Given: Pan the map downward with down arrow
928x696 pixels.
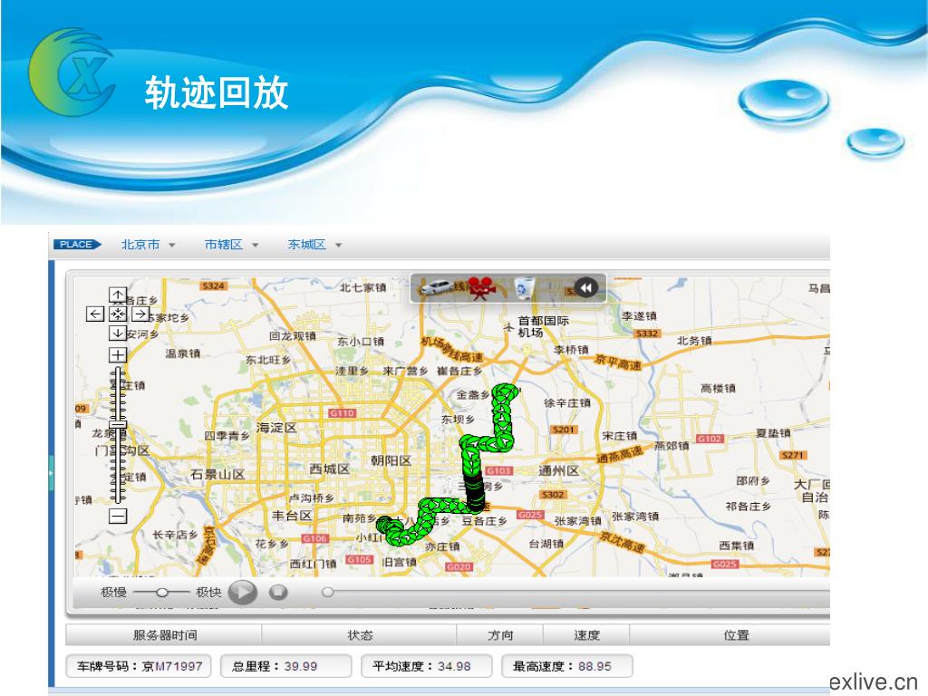Looking at the screenshot, I should coord(118,333).
